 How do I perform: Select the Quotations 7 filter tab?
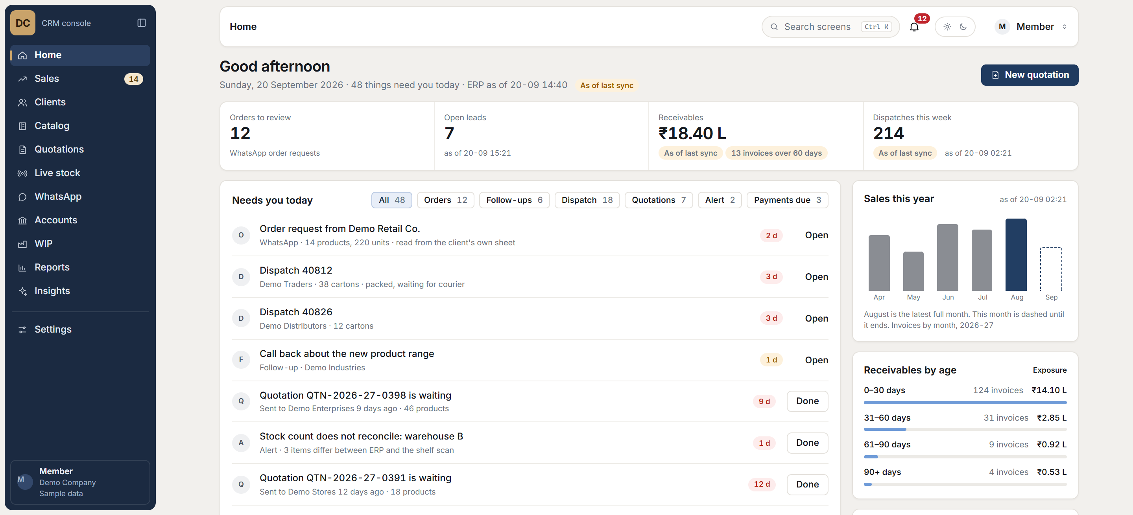(x=659, y=200)
